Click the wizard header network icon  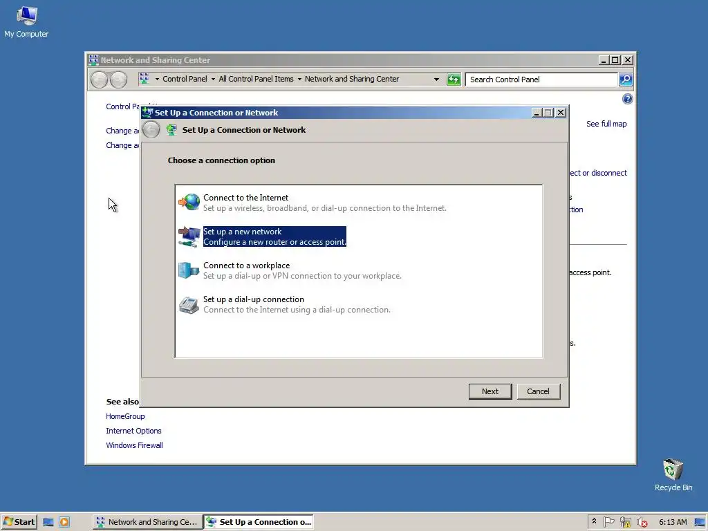(x=171, y=130)
